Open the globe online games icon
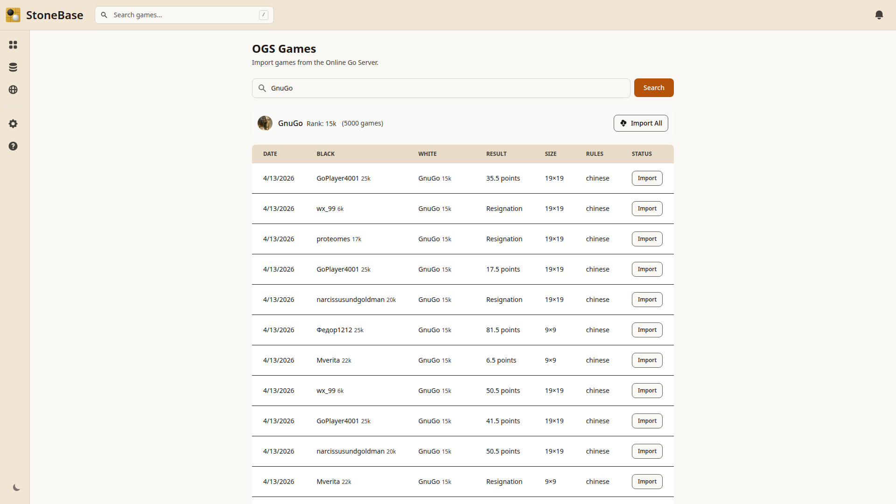This screenshot has width=896, height=504. click(13, 90)
